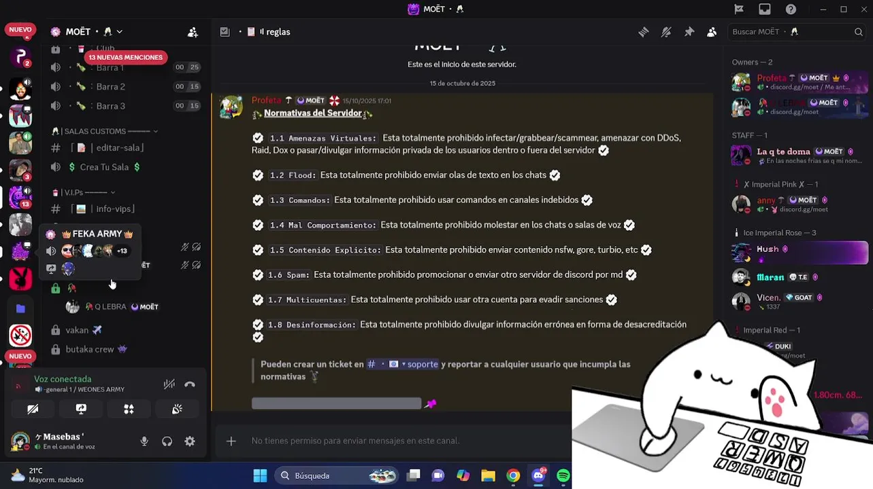The height and width of the screenshot is (489, 873).
Task: Click the channel list icon beside reglas
Action: [225, 32]
